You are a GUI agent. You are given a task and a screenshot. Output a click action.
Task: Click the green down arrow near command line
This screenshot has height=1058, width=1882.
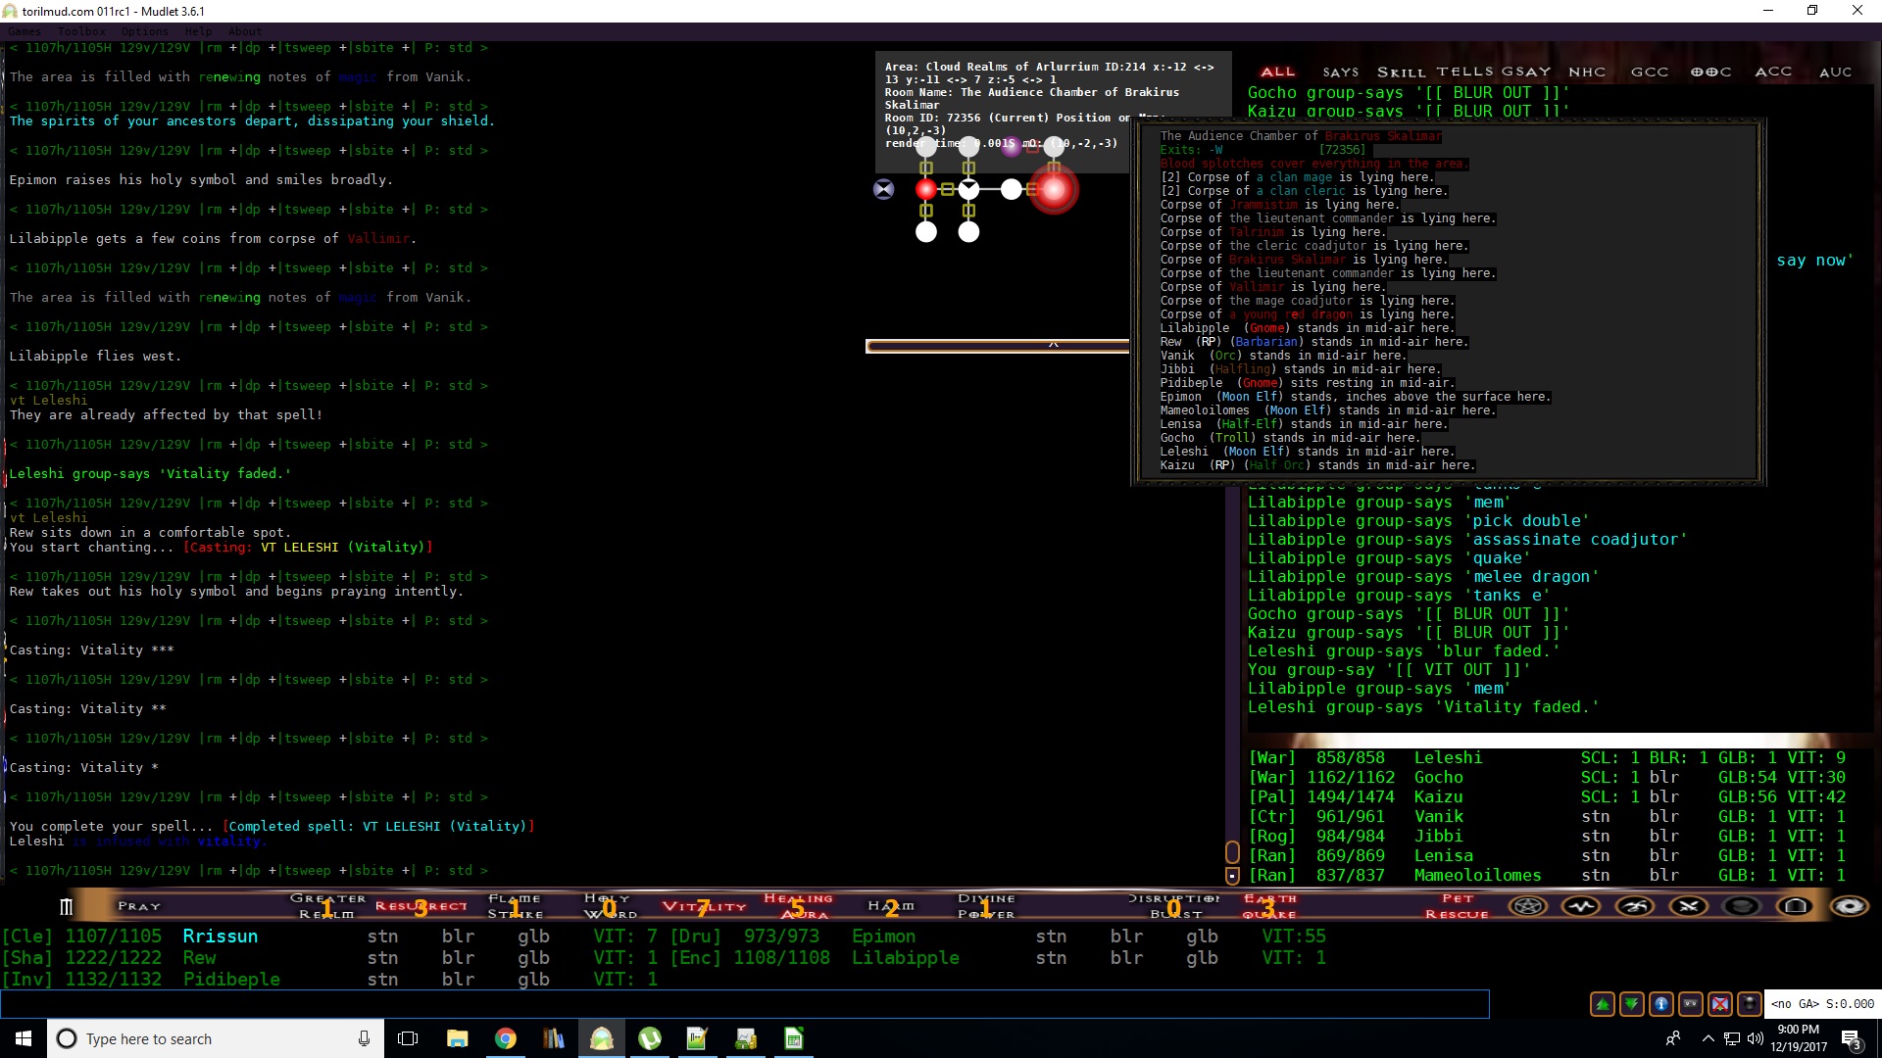click(1632, 1004)
